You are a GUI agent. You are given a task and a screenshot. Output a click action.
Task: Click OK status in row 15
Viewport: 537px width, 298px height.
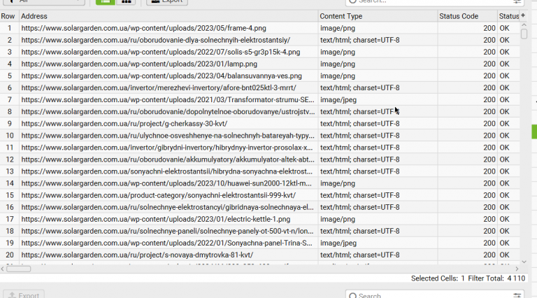(504, 195)
